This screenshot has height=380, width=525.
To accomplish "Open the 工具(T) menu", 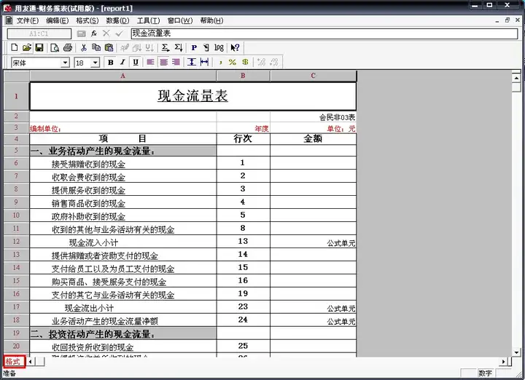I will pyautogui.click(x=148, y=20).
